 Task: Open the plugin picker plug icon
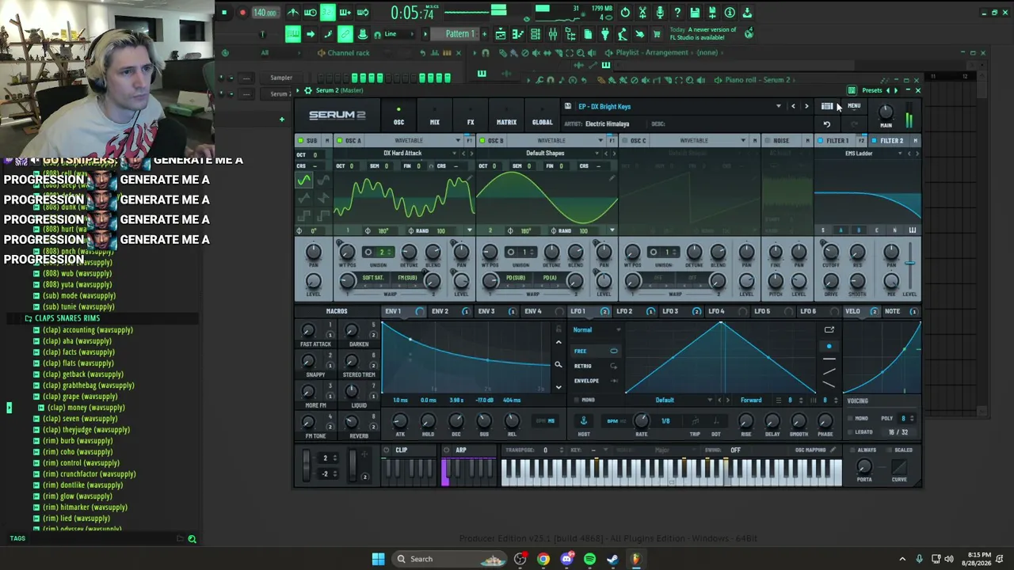[604, 34]
